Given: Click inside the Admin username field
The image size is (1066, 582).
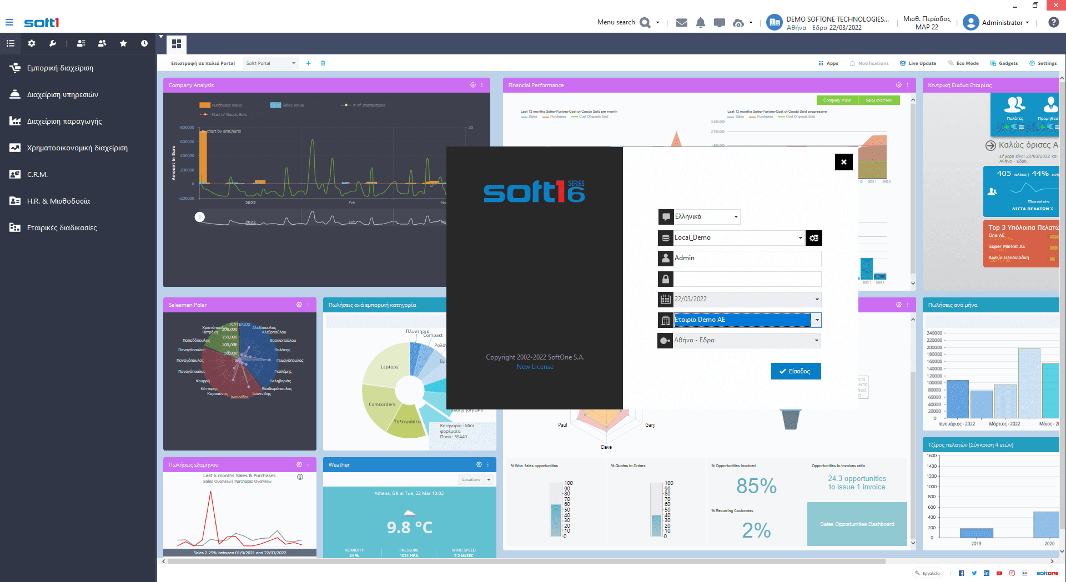Looking at the screenshot, I should pos(747,259).
